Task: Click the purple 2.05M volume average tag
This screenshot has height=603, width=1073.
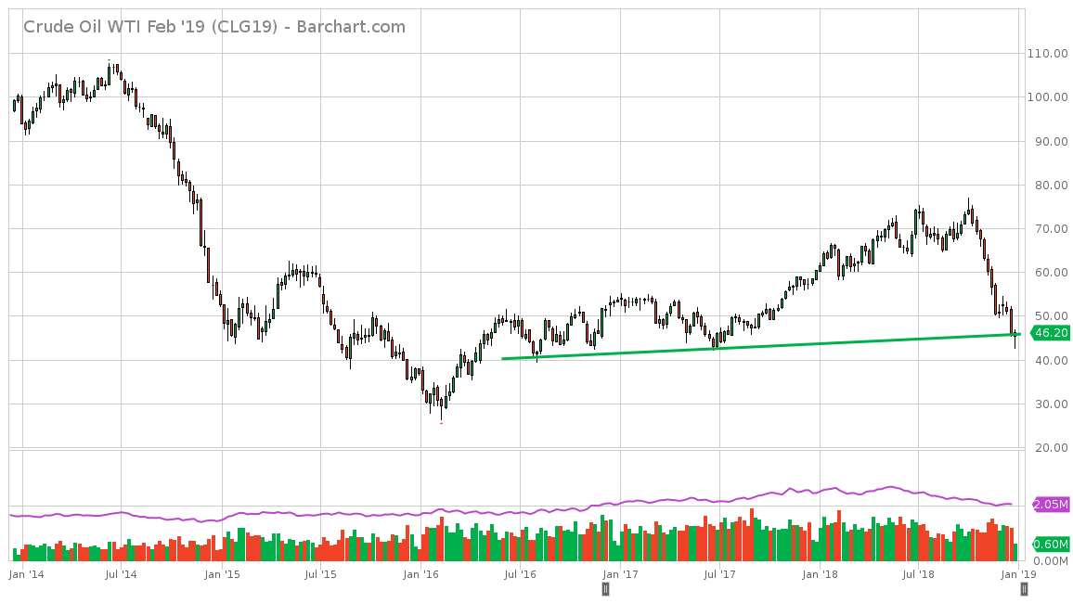Action: tap(1050, 505)
